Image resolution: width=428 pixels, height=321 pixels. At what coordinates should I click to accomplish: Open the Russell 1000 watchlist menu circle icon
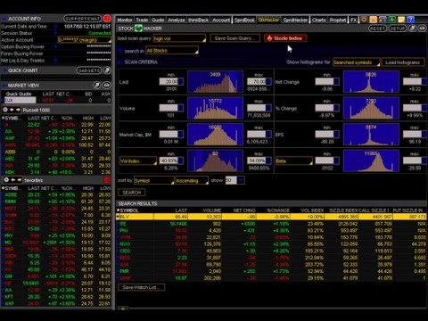click(x=5, y=110)
